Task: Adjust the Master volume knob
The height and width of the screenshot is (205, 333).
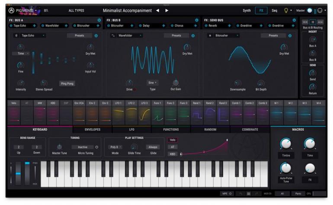Action: pos(310,10)
